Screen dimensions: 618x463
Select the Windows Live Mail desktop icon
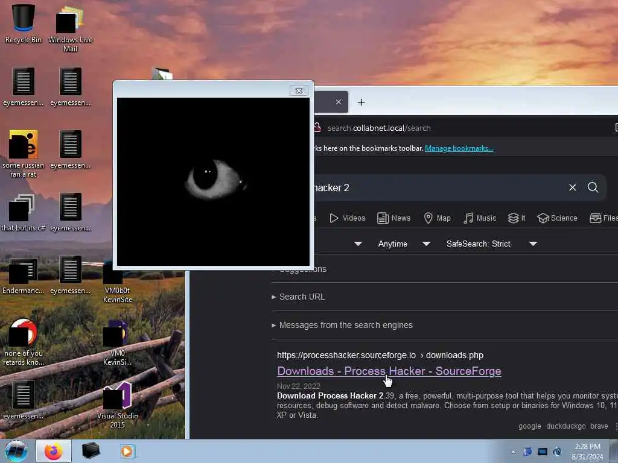click(70, 28)
